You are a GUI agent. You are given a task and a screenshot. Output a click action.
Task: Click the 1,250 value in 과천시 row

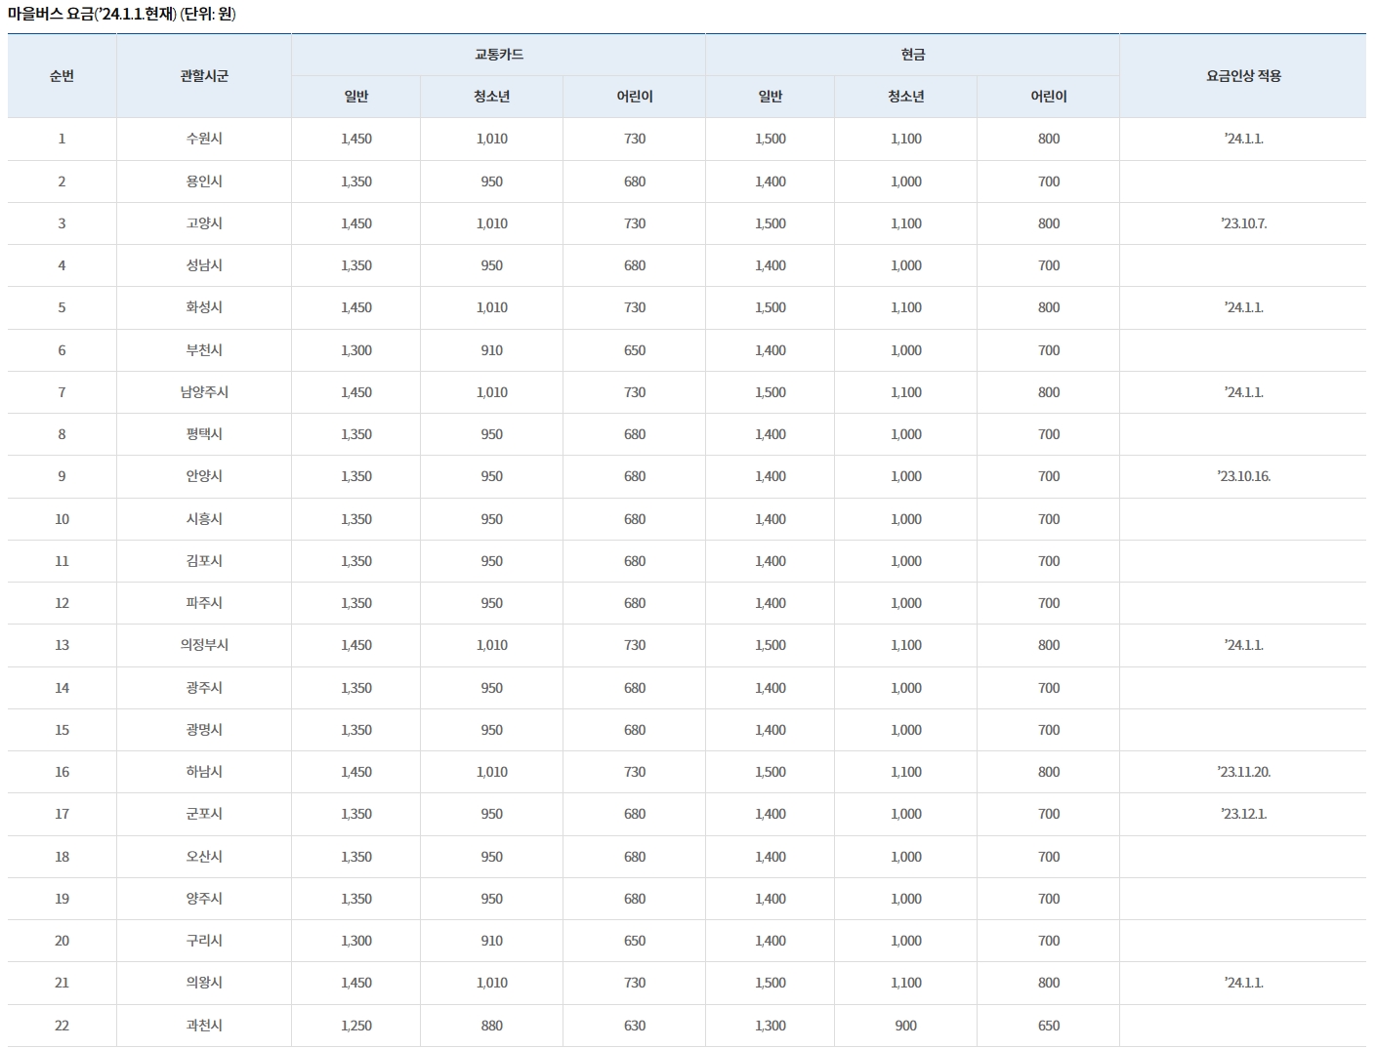pos(356,1026)
